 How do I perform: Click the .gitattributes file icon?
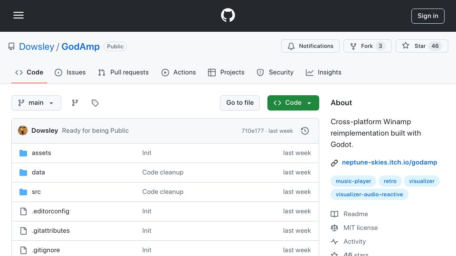coord(23,231)
